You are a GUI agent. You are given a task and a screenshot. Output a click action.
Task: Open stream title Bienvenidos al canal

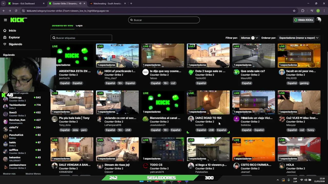[165, 118]
